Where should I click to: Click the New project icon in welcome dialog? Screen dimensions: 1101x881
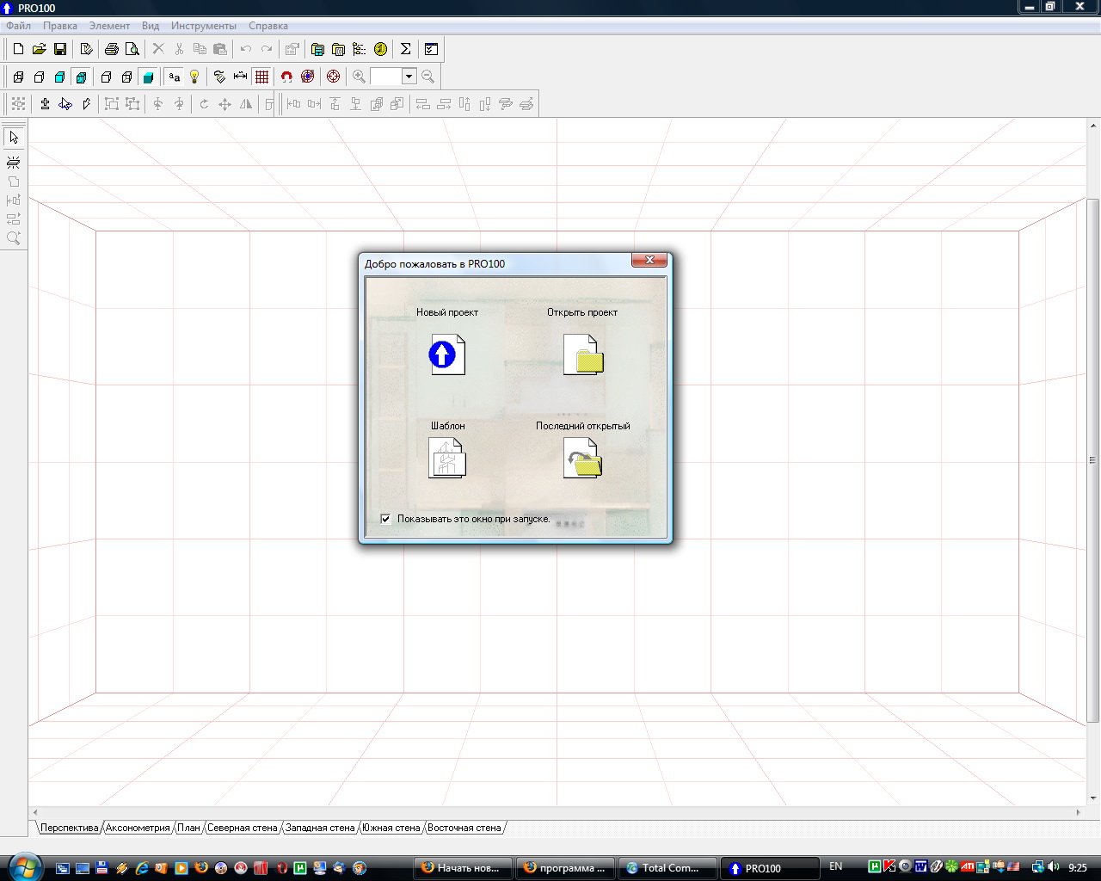click(447, 354)
